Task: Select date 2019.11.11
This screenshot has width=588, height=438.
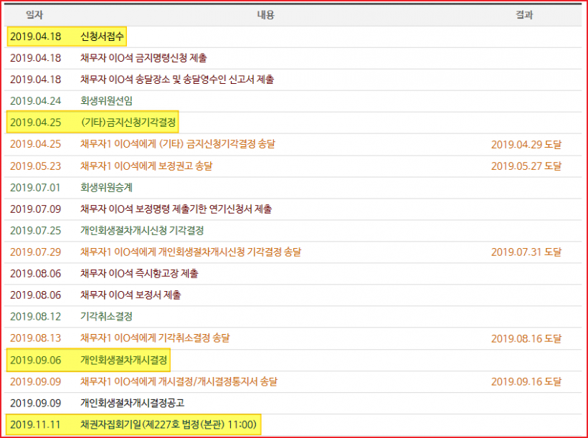Action: [35, 424]
